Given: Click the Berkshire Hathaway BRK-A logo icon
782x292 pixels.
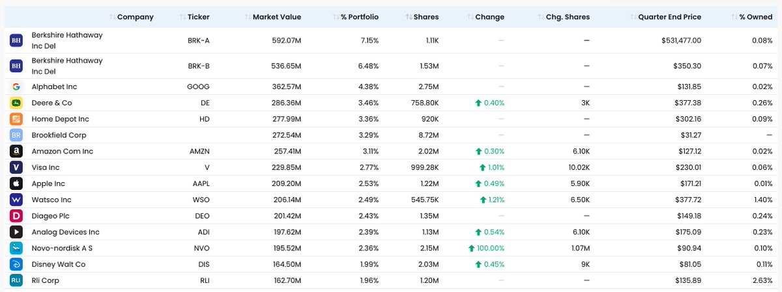Looking at the screenshot, I should [x=16, y=40].
